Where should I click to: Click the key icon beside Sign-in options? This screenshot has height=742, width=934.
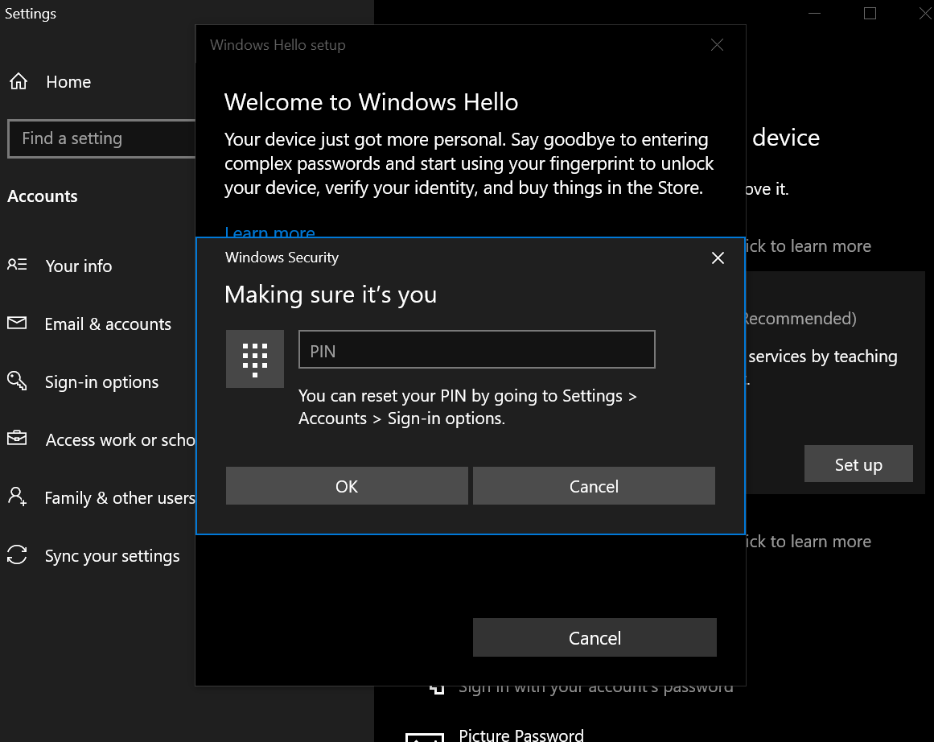click(x=17, y=381)
